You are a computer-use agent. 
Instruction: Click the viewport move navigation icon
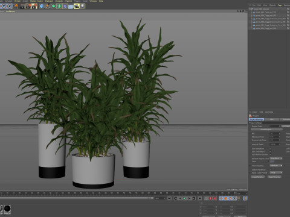(x=238, y=11)
